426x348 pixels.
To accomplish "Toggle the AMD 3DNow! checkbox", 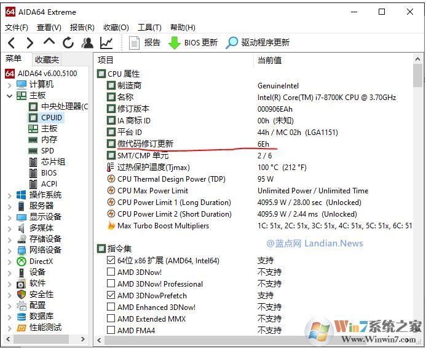I will [x=111, y=271].
